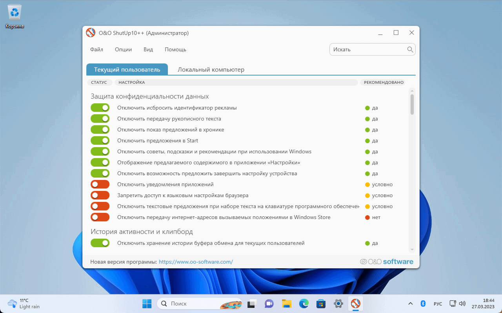Screen dimensions: 502x313
Task: Click the settings list vertical scrollbar thumb
Action: [x=412, y=104]
